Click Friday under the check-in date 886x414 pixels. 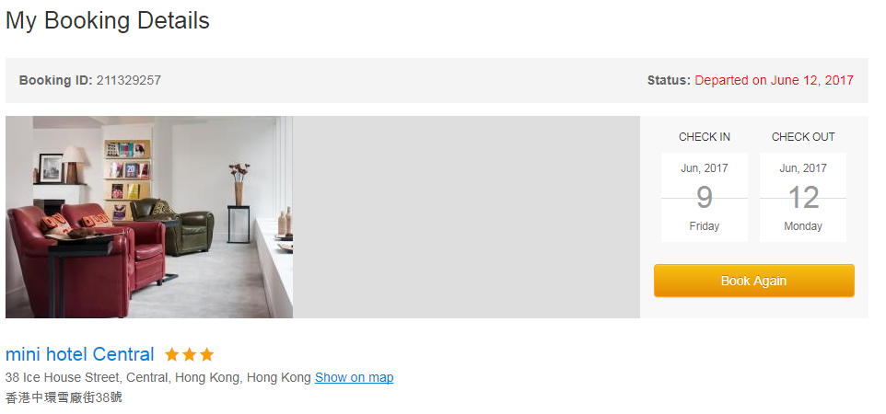coord(704,226)
